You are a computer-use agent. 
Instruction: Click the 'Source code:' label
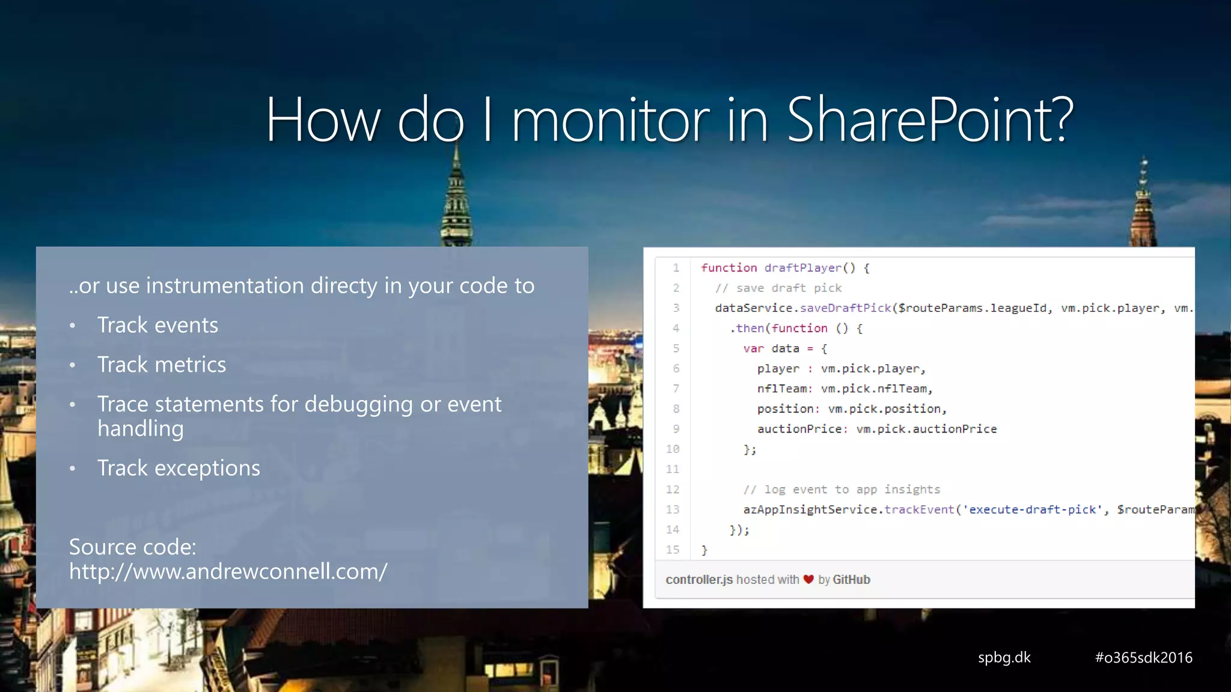133,547
